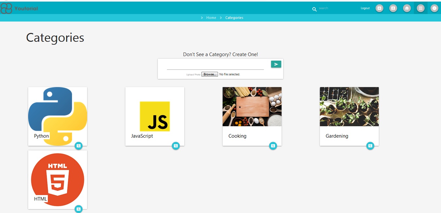Click the first round header button, left of the profile icon

click(379, 8)
